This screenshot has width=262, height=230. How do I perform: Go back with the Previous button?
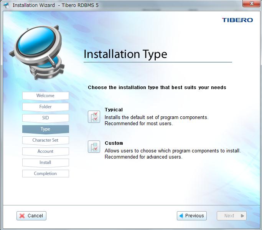tap(192, 216)
